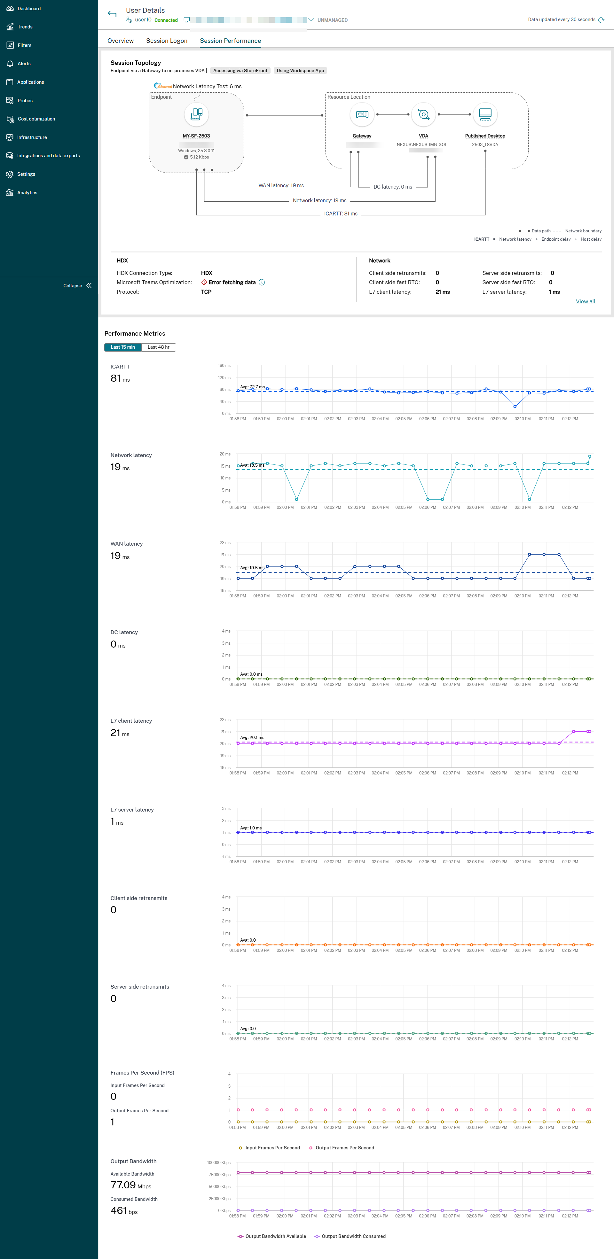Click the View all network link

(x=585, y=301)
